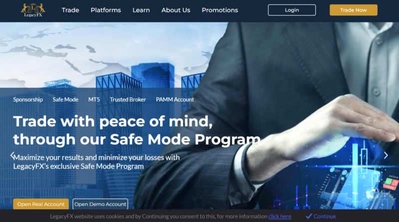Click Open Demo Account button
The height and width of the screenshot is (222, 399).
click(x=100, y=204)
